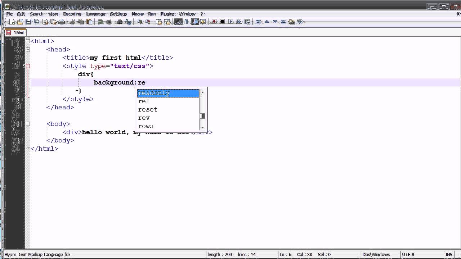The height and width of the screenshot is (259, 461).
Task: Click the Print toolbar icon
Action: click(x=62, y=22)
